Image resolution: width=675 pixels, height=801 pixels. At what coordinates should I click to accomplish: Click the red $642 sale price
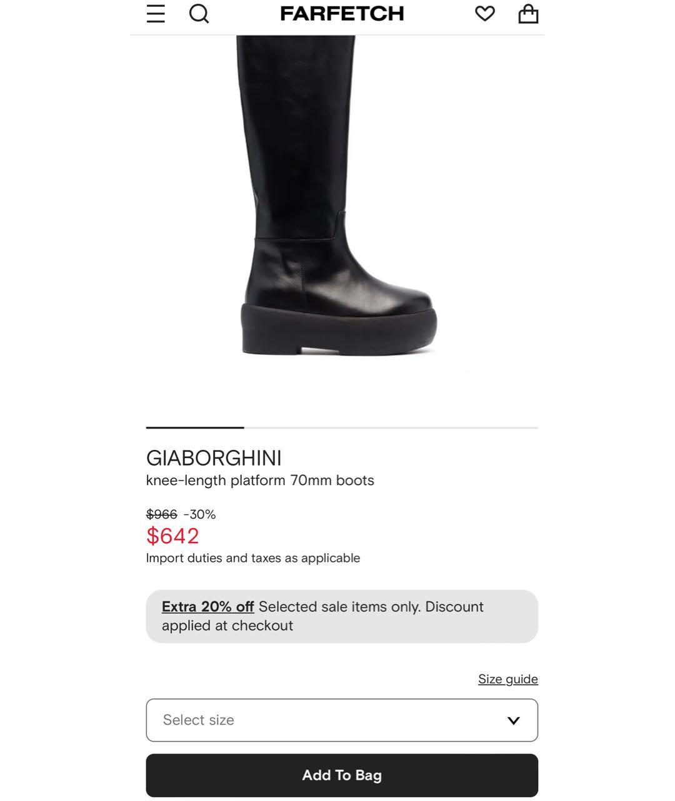click(x=172, y=536)
